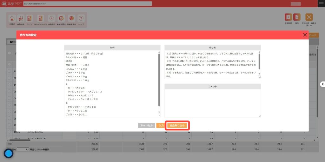Viewport: 325px width, 162px height.
Task: Open the 作り方 recipe instructions icon
Action: pos(29,20)
